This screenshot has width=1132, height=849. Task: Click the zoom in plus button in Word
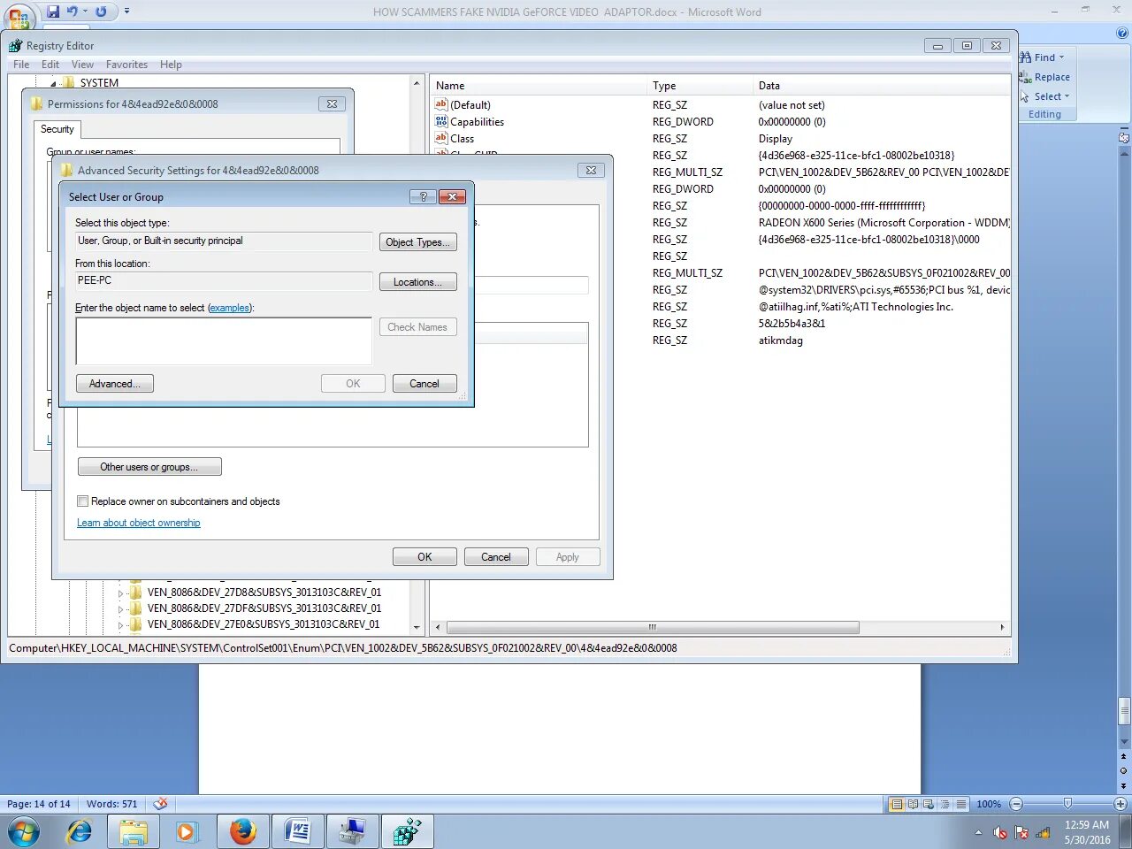coord(1120,804)
